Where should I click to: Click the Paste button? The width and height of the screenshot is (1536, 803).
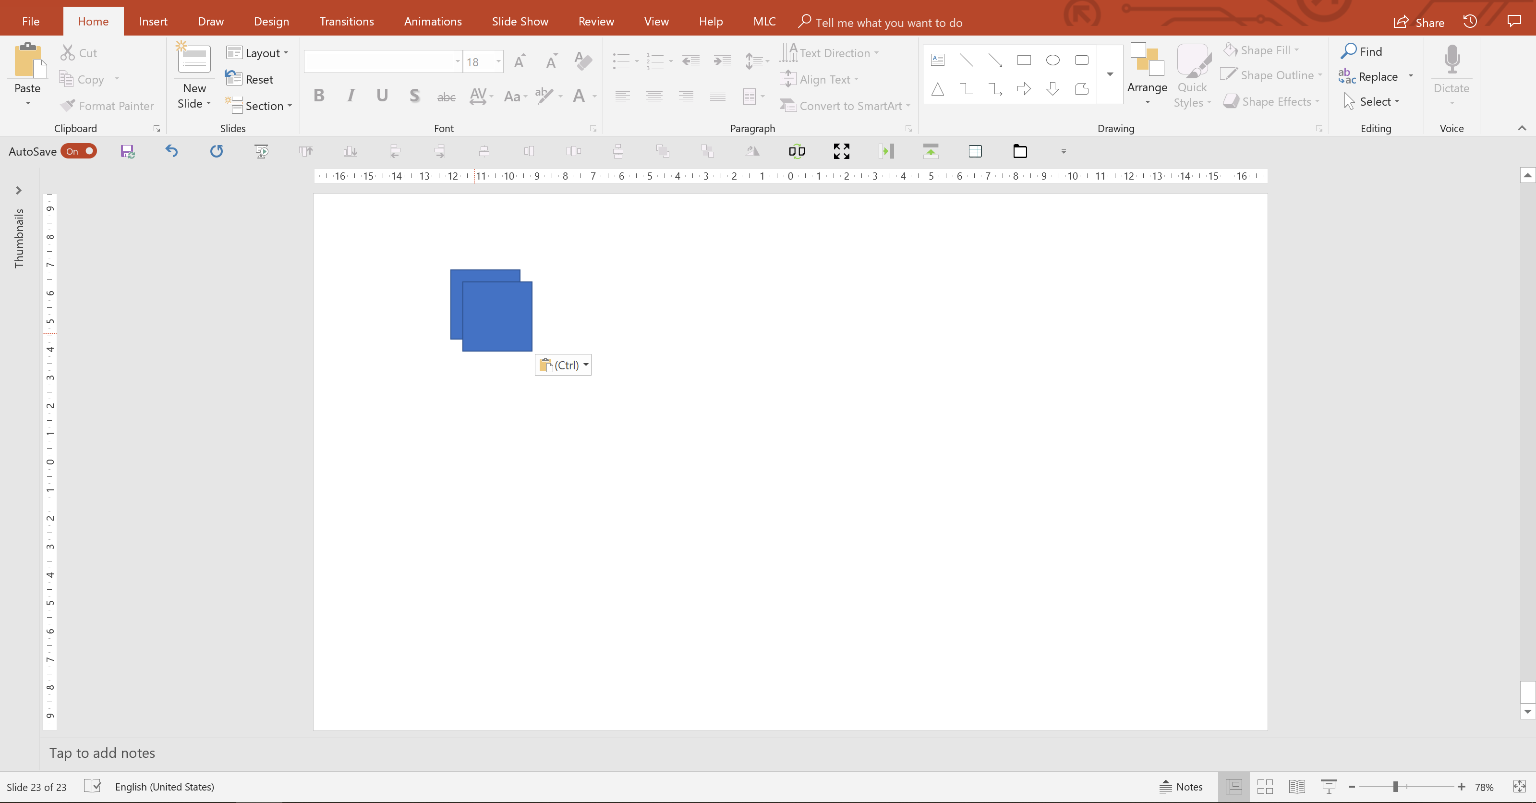[27, 75]
